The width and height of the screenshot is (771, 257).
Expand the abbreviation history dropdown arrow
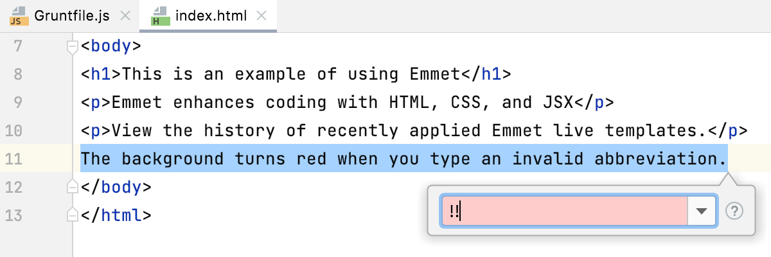(702, 211)
